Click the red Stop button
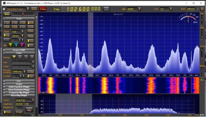 (x=43, y=9)
